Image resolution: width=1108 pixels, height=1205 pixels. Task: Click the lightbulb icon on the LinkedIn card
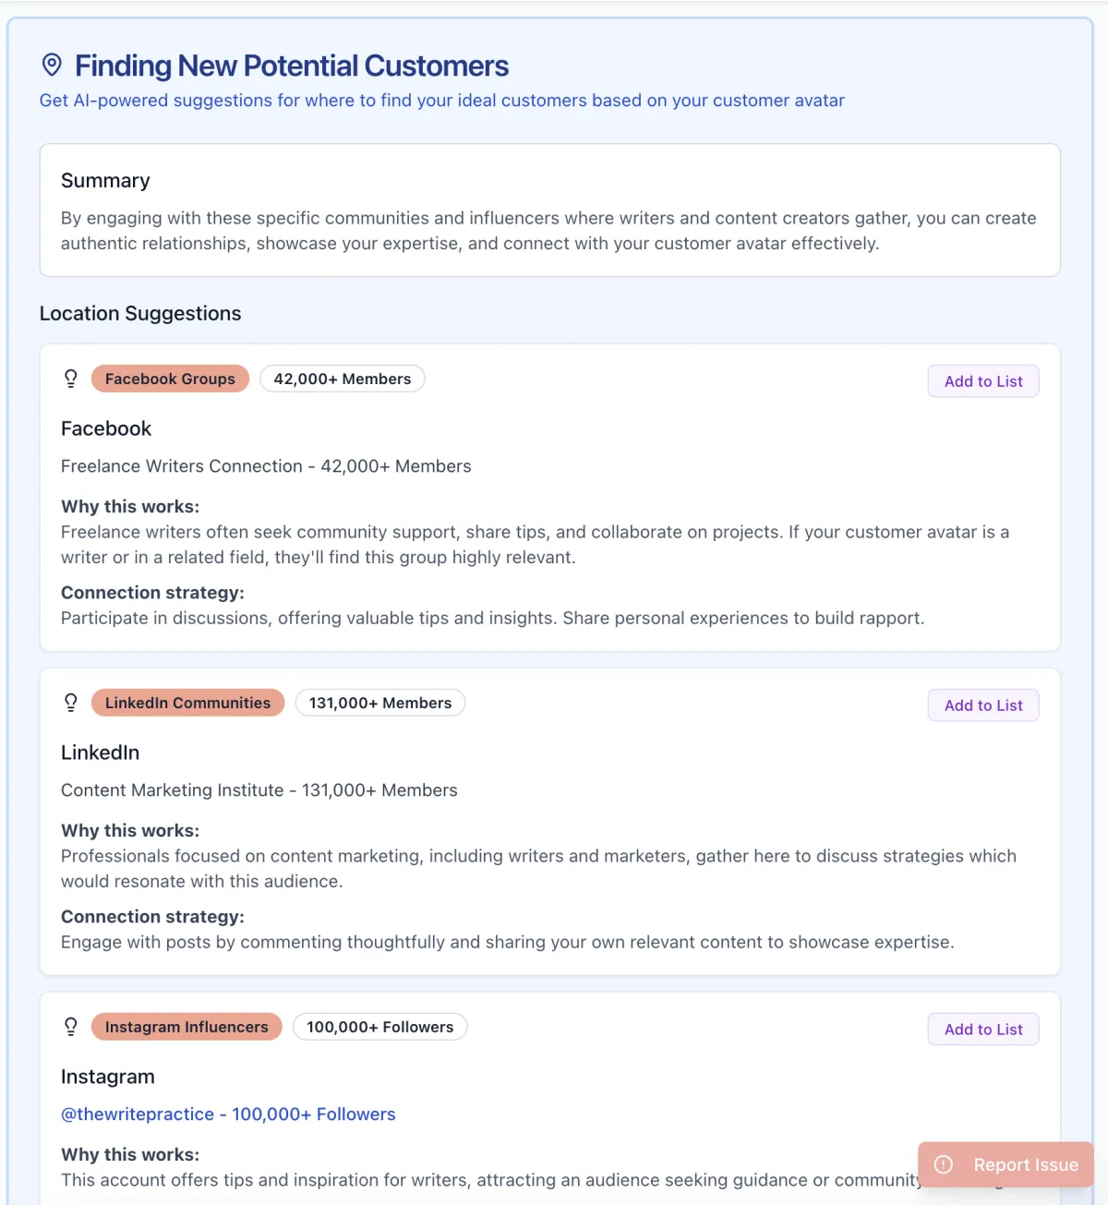pos(71,703)
